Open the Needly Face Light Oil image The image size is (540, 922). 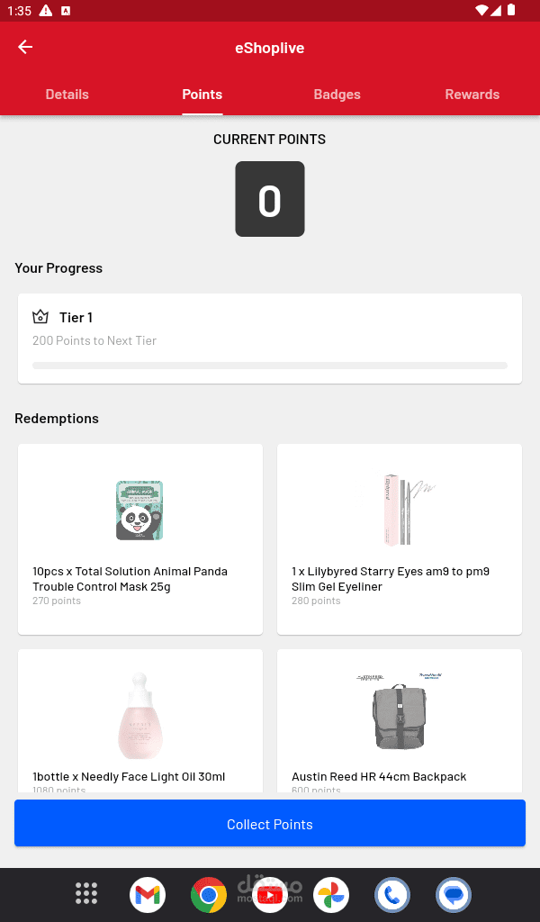point(139,716)
